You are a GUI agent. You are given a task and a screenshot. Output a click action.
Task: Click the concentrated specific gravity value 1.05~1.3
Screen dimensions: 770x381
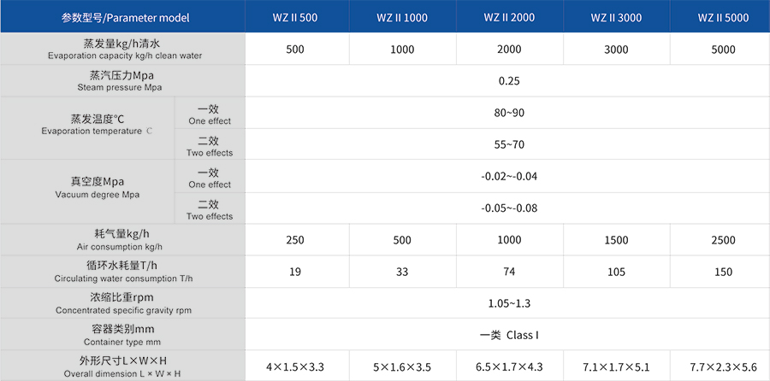click(x=509, y=303)
